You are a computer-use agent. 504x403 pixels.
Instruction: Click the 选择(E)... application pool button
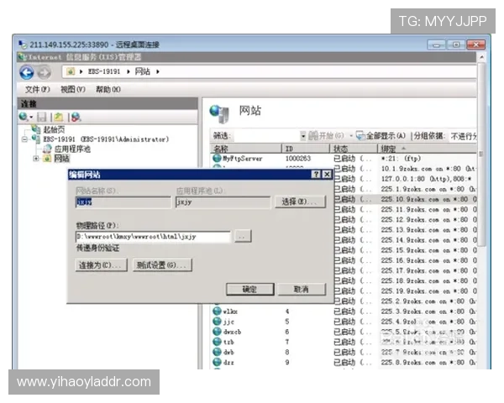point(300,202)
